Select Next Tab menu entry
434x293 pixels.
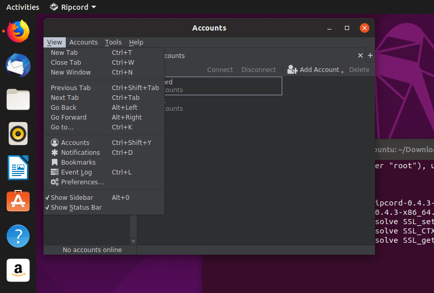[x=104, y=98]
